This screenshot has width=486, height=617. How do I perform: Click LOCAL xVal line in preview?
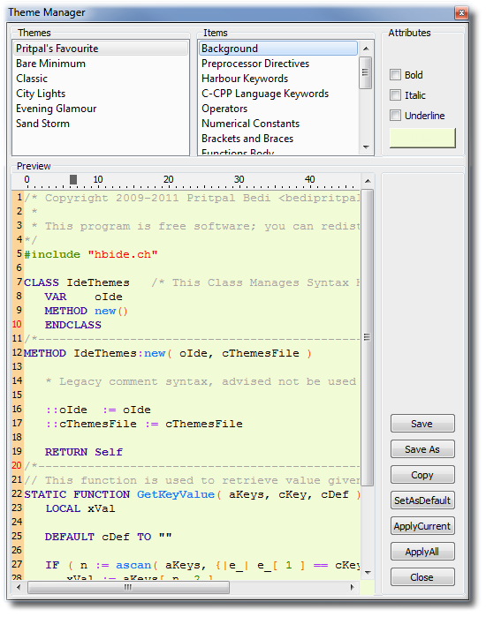click(x=80, y=508)
